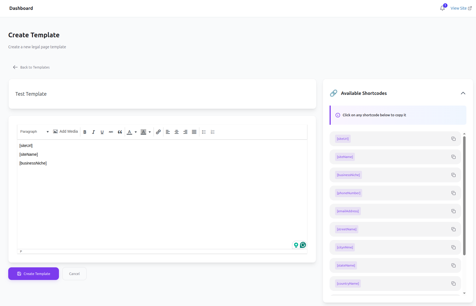This screenshot has width=476, height=306.
Task: Apply background highlight color
Action: (143, 132)
